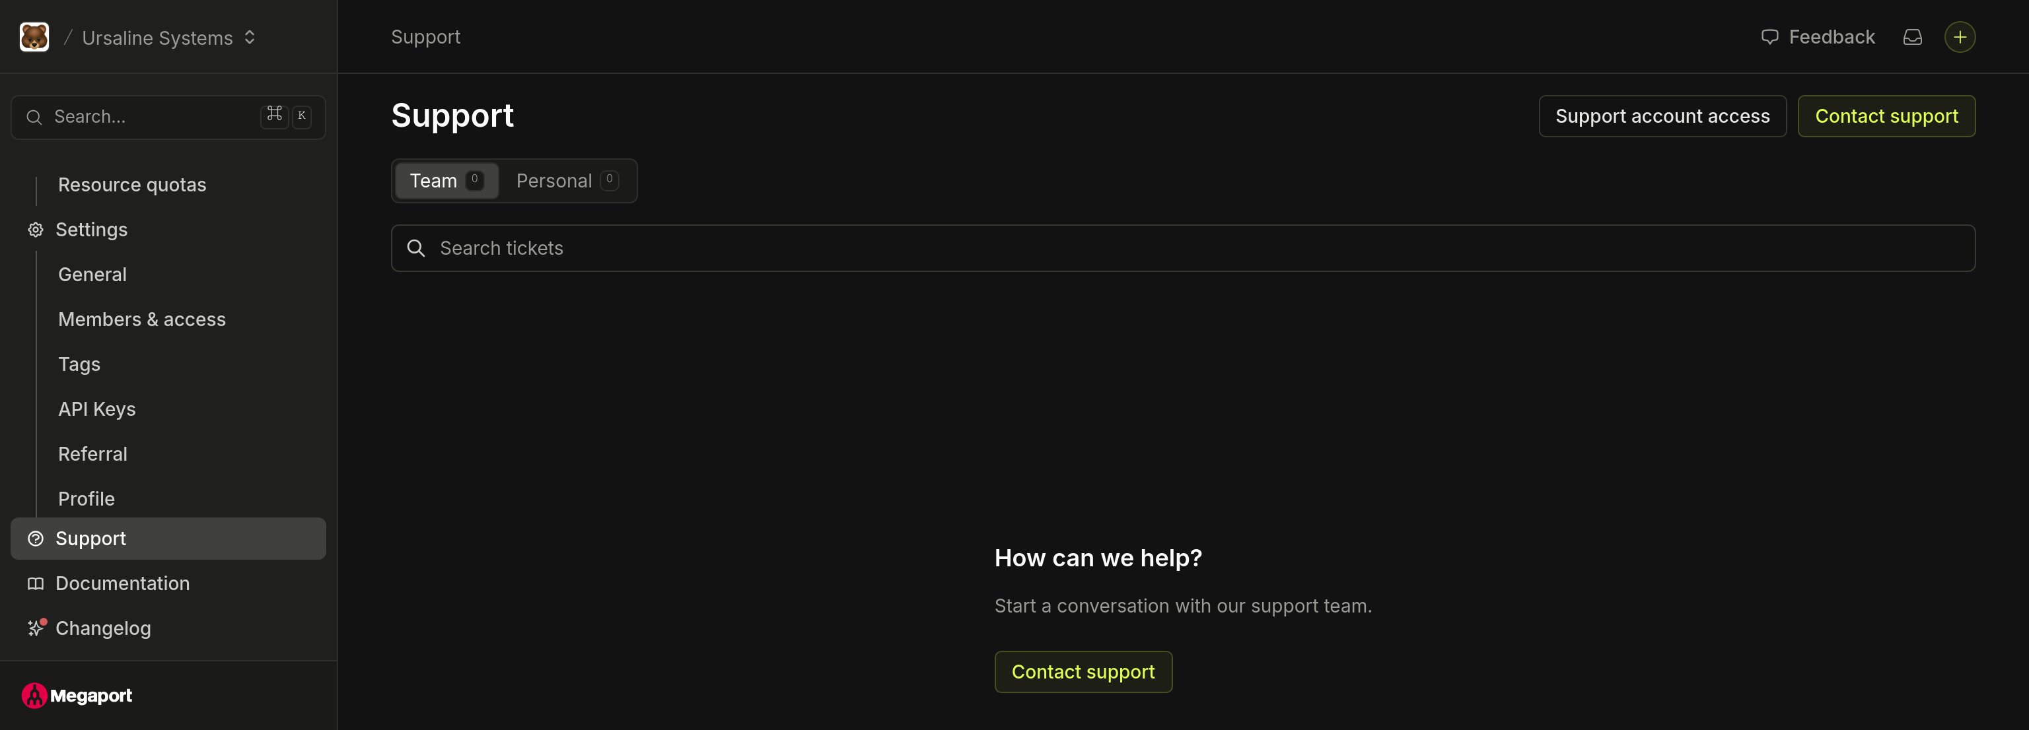
Task: Click the Team tab count badge
Action: (474, 180)
